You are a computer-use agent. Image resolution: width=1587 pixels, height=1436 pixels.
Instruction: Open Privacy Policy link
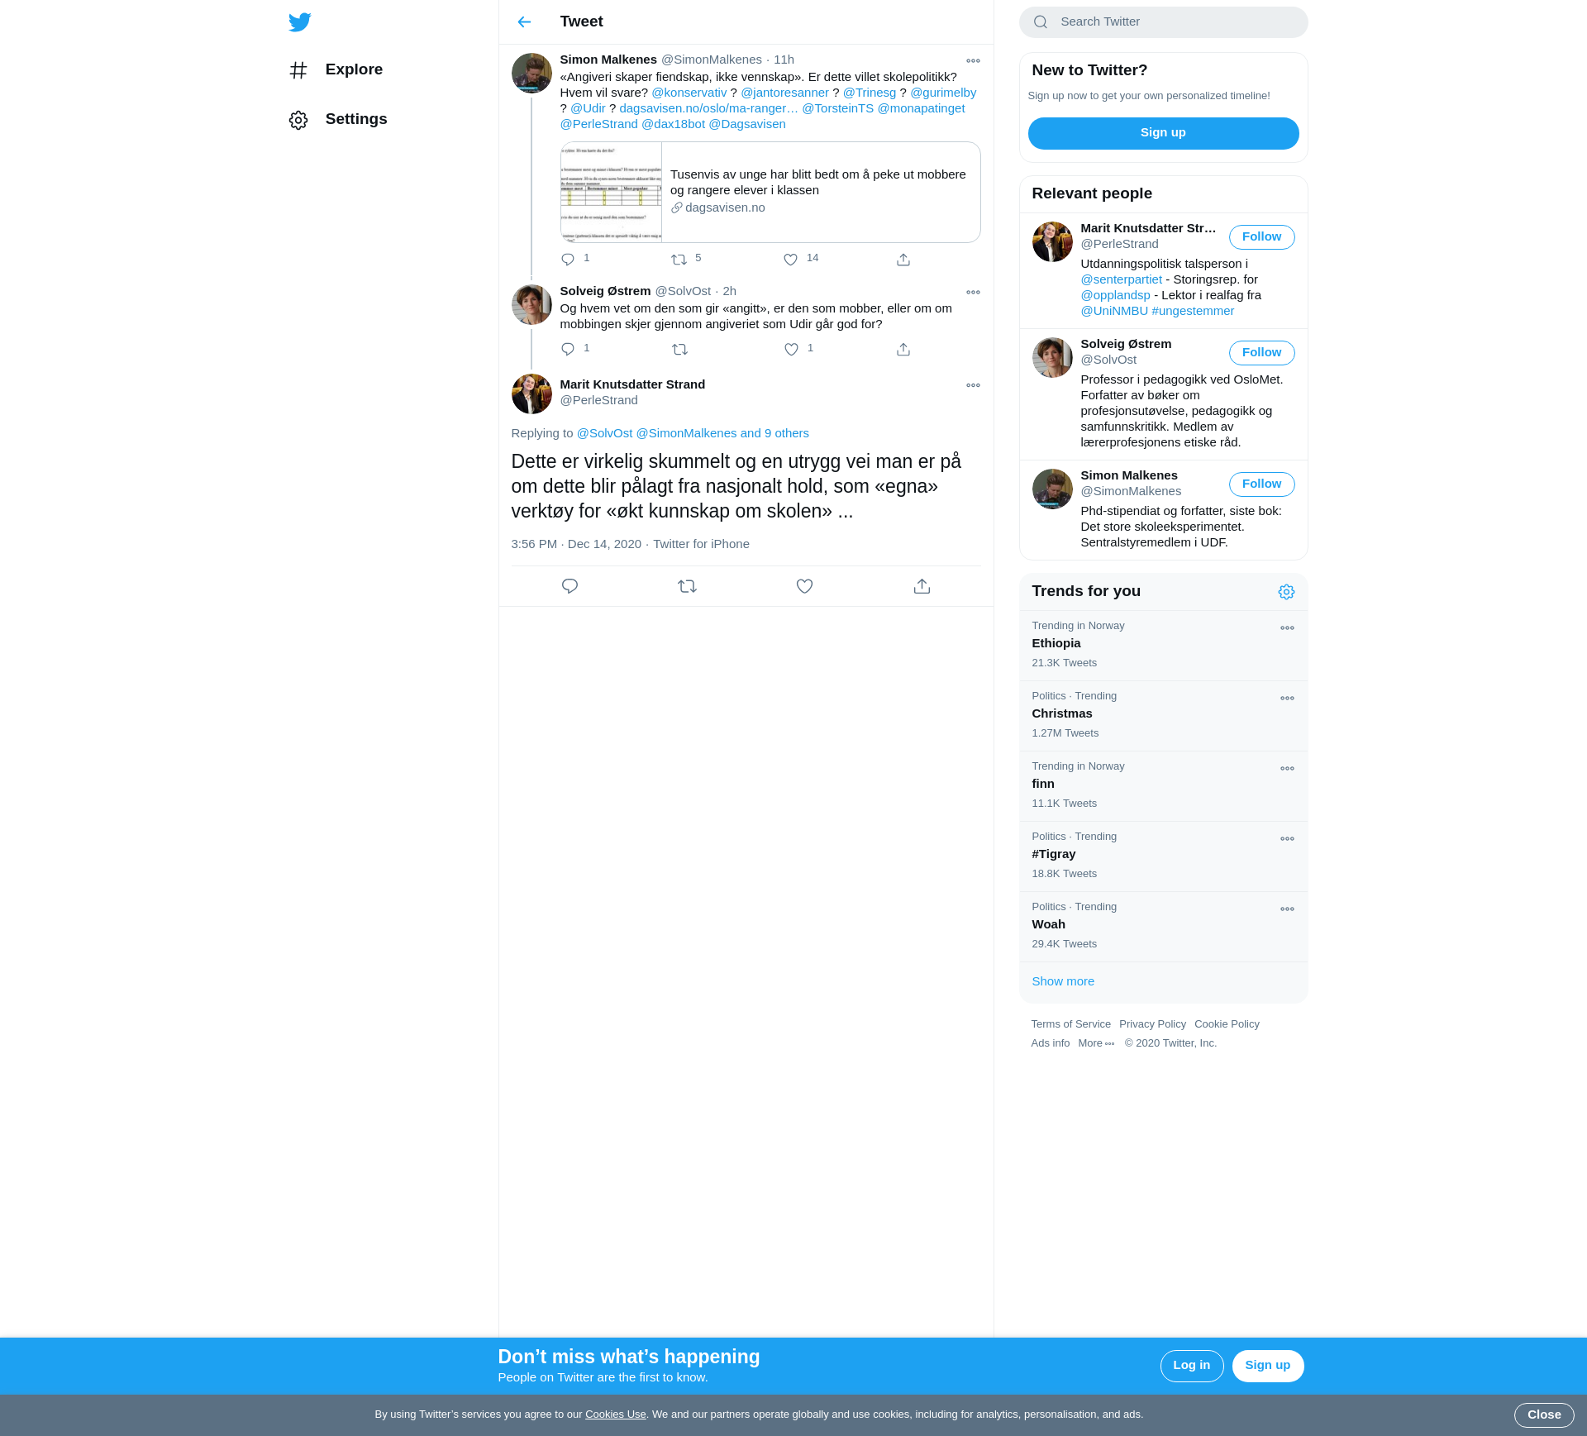1152,1024
